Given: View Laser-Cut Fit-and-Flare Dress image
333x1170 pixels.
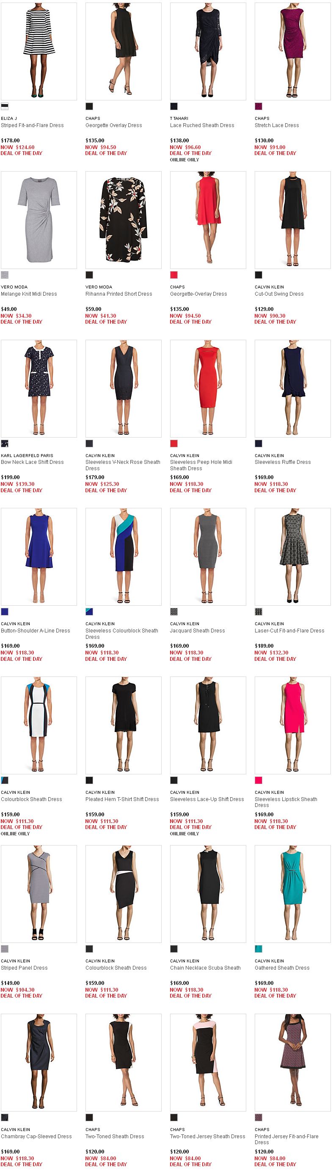Looking at the screenshot, I should 293,557.
